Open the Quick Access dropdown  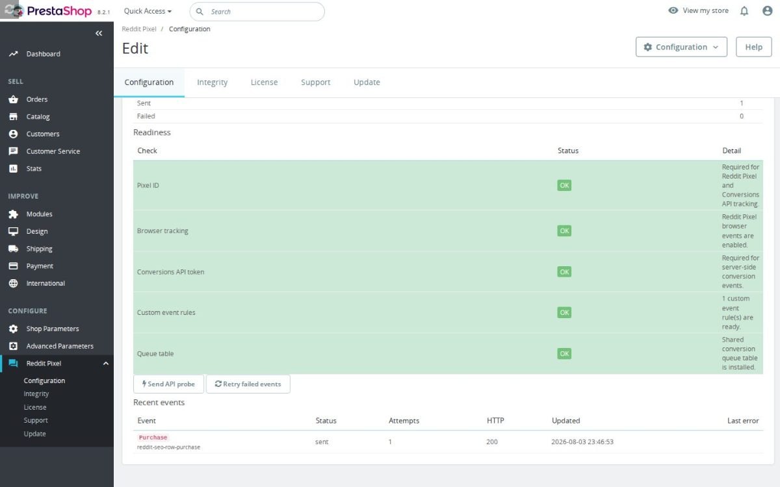pyautogui.click(x=148, y=11)
